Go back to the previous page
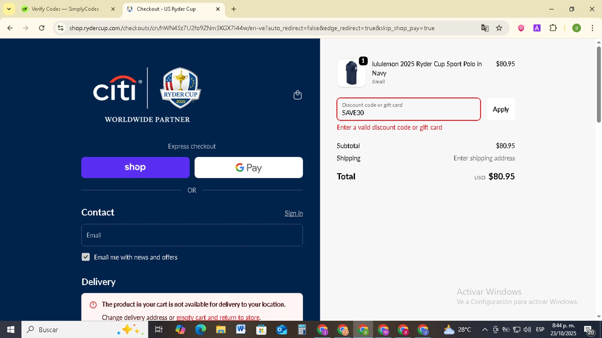Image resolution: width=602 pixels, height=338 pixels. (x=10, y=28)
